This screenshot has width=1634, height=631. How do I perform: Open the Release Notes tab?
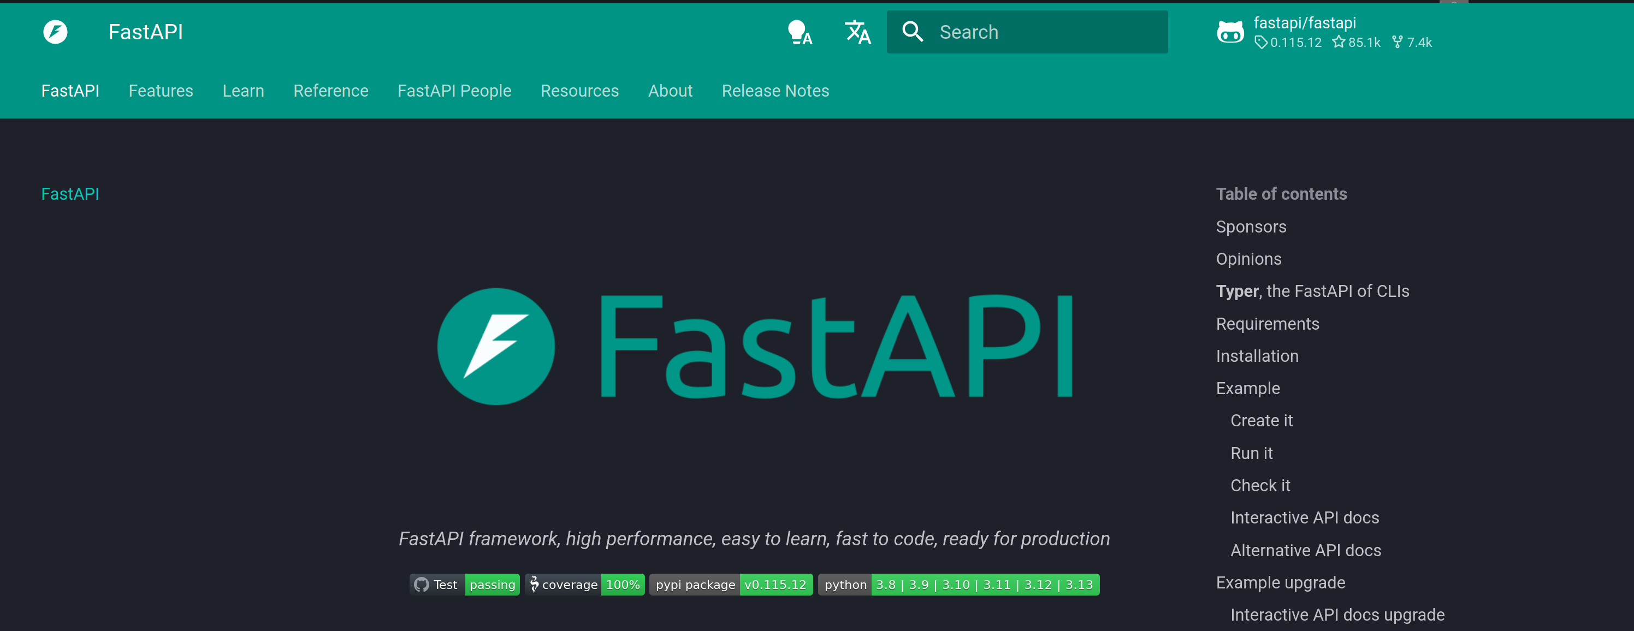(775, 91)
